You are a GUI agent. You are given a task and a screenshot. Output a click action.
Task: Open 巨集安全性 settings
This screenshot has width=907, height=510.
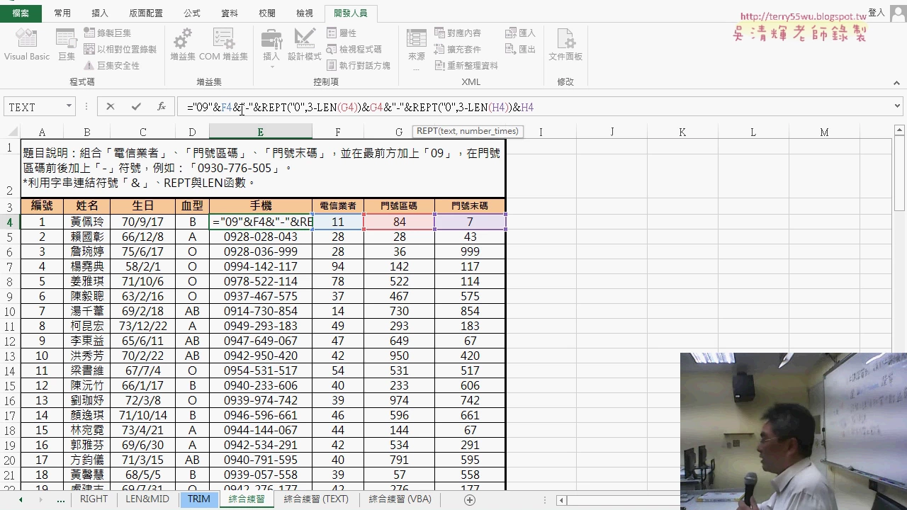pos(111,65)
